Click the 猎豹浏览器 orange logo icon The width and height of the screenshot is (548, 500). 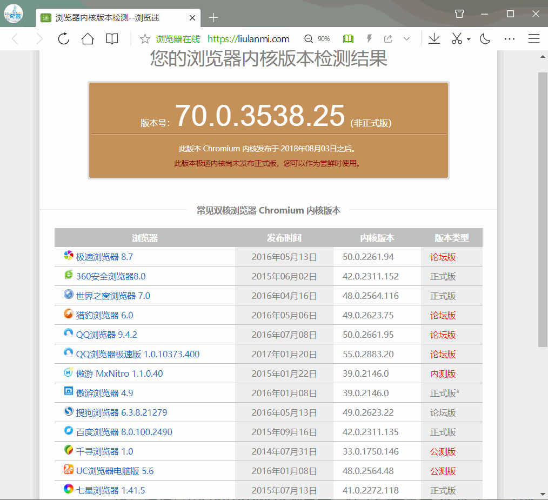pos(69,314)
